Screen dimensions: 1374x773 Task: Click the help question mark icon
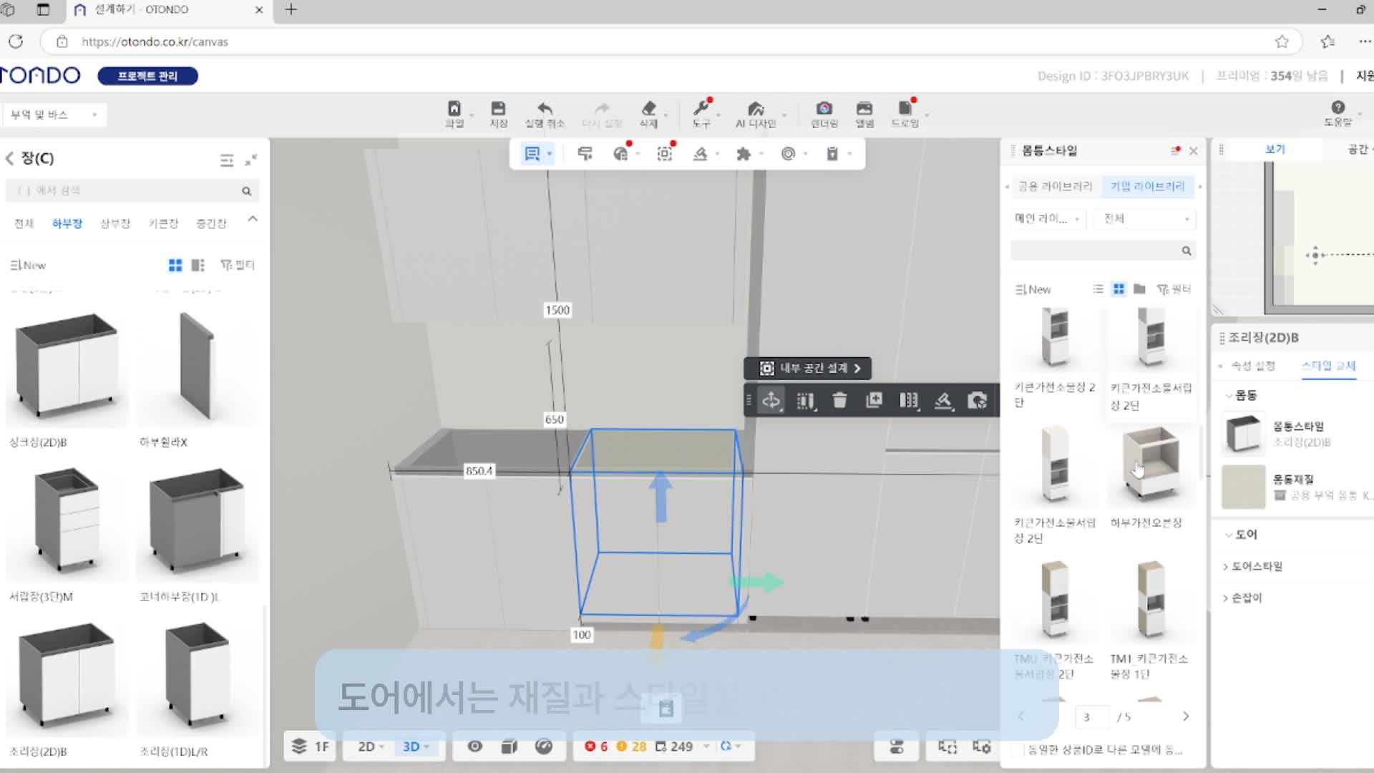pyautogui.click(x=1338, y=107)
